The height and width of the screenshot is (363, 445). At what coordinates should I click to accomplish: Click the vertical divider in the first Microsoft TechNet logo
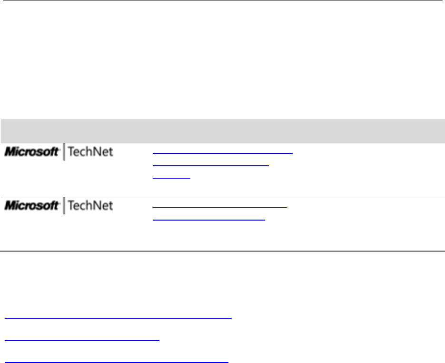point(64,151)
